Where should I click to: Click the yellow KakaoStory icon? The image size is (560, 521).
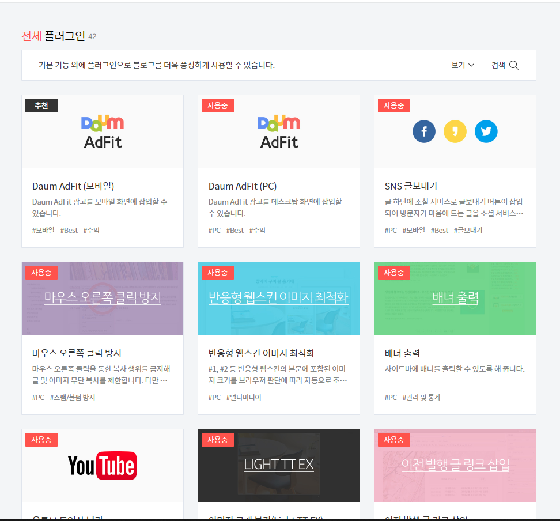tap(455, 131)
